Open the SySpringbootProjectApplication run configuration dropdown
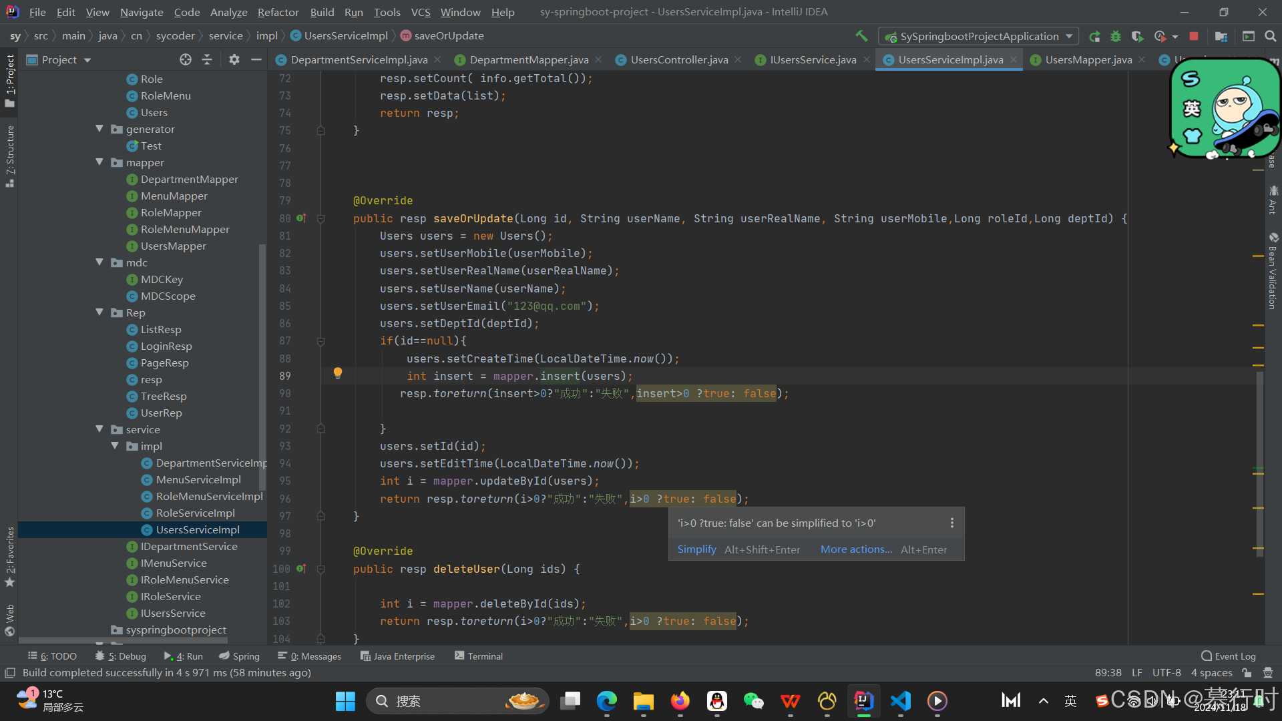1282x721 pixels. (979, 36)
